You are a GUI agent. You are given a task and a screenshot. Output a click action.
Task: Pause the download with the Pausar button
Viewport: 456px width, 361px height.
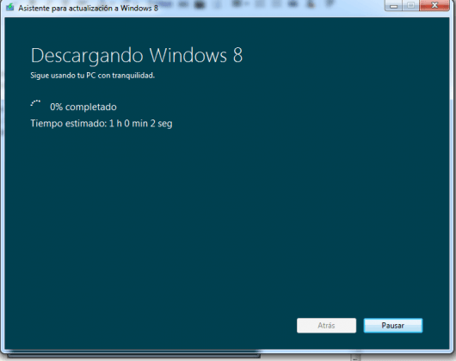393,325
